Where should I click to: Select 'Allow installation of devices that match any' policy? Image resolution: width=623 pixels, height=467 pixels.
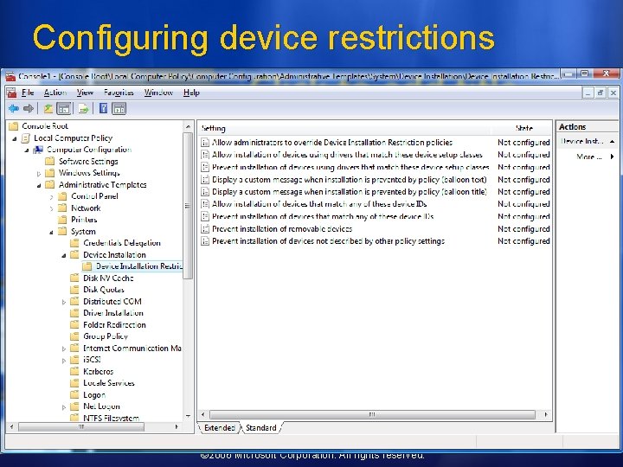pyautogui.click(x=319, y=204)
